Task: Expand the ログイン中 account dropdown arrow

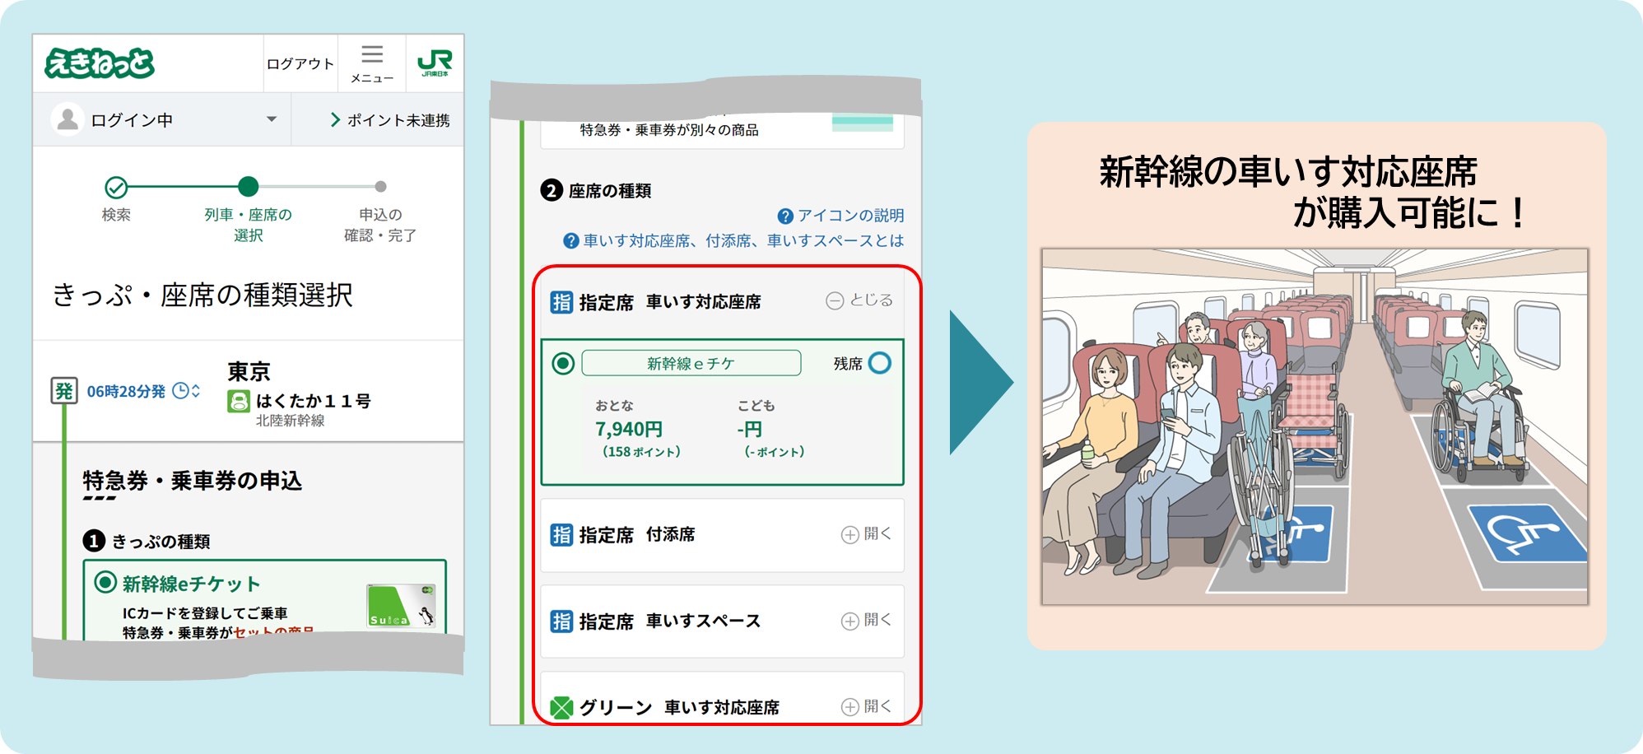Action: (272, 119)
